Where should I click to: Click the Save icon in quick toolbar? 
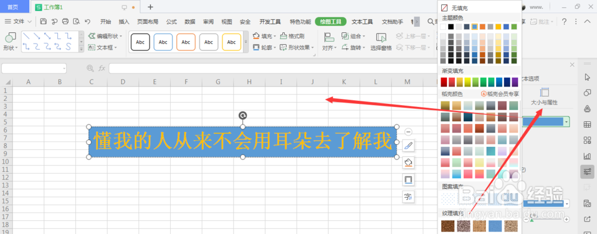tap(43, 21)
